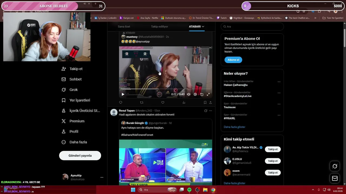Open Yer İşaretleri bookmarks in sidebar
Screen dimensions: 346x194
coord(76,100)
